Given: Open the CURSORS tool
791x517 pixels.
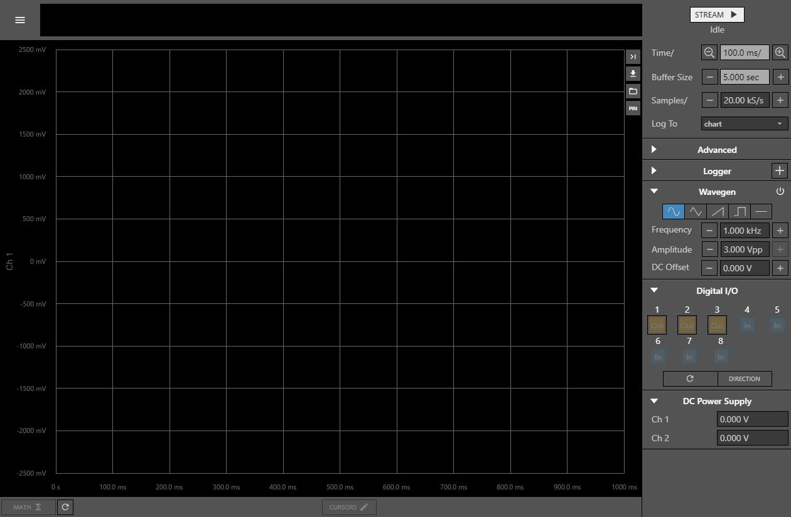Looking at the screenshot, I should 349,507.
